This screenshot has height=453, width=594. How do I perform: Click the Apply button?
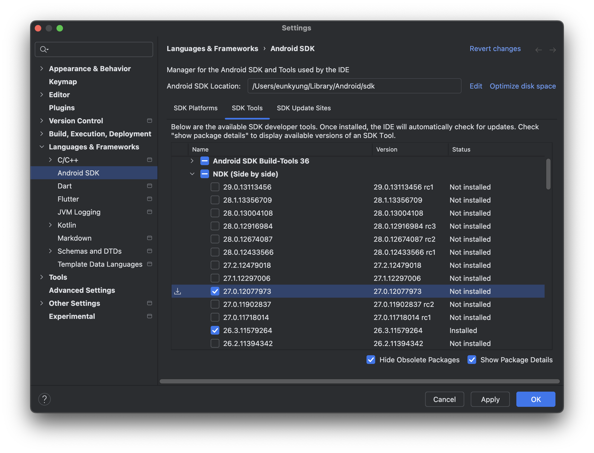(x=490, y=399)
